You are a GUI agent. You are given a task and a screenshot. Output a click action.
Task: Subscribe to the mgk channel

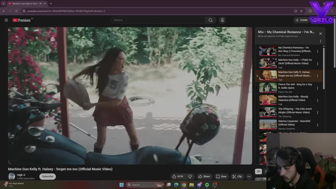[x=48, y=176]
